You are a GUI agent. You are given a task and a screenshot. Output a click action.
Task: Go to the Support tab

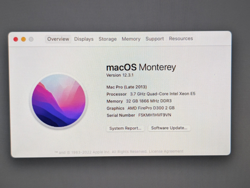coord(154,39)
